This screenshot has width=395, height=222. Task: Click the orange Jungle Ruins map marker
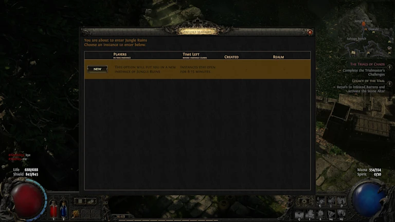point(364,24)
